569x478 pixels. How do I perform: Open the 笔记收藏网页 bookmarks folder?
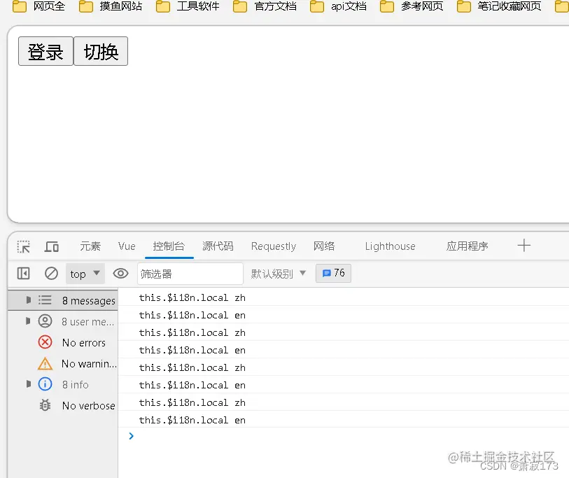tap(499, 6)
